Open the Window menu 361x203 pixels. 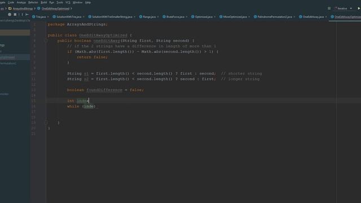(77, 2)
